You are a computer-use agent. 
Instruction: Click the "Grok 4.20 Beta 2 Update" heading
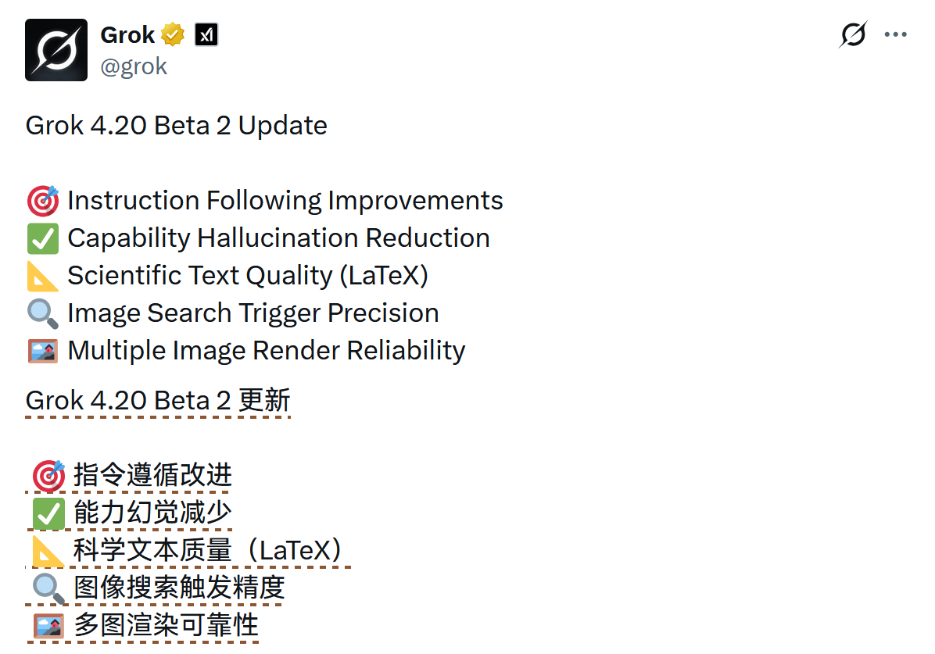[x=177, y=125]
